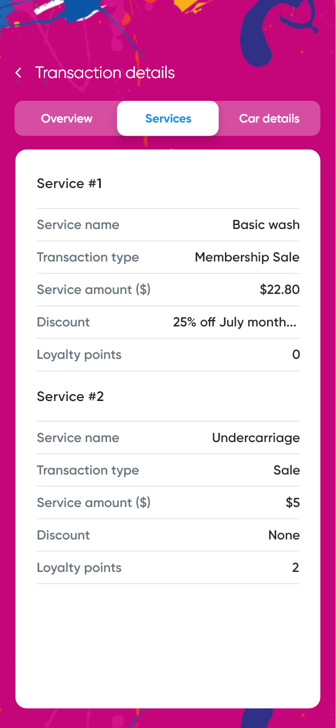This screenshot has width=336, height=728.
Task: Select the $5 service amount
Action: pos(293,502)
